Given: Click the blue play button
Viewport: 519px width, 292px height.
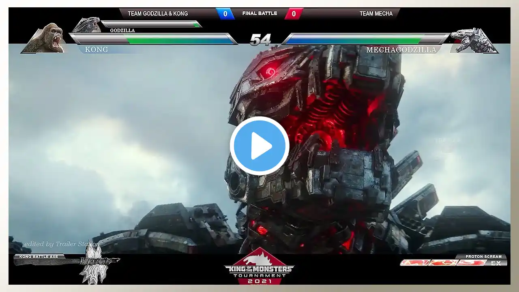Looking at the screenshot, I should click(259, 146).
